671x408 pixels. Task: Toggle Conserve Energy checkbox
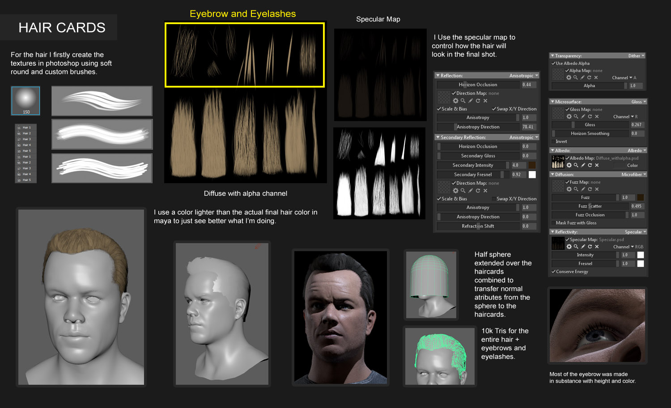[553, 271]
